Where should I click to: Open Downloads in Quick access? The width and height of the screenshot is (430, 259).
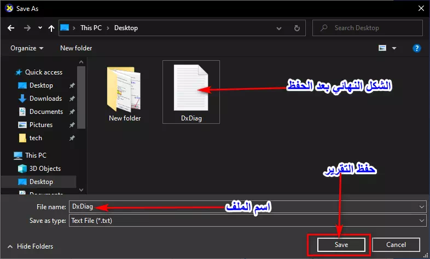[45, 99]
